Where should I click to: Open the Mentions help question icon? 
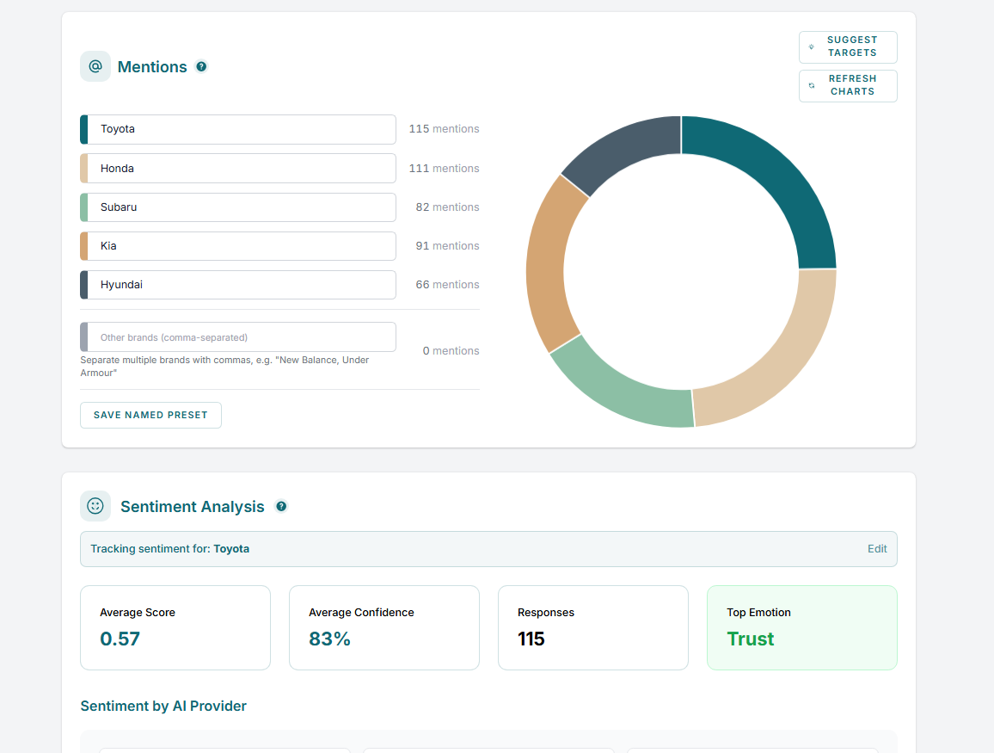click(x=201, y=66)
